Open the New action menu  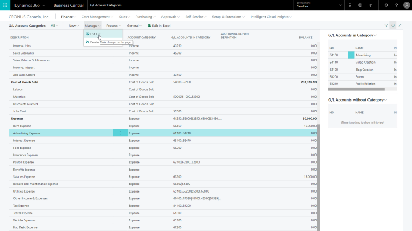tap(73, 26)
